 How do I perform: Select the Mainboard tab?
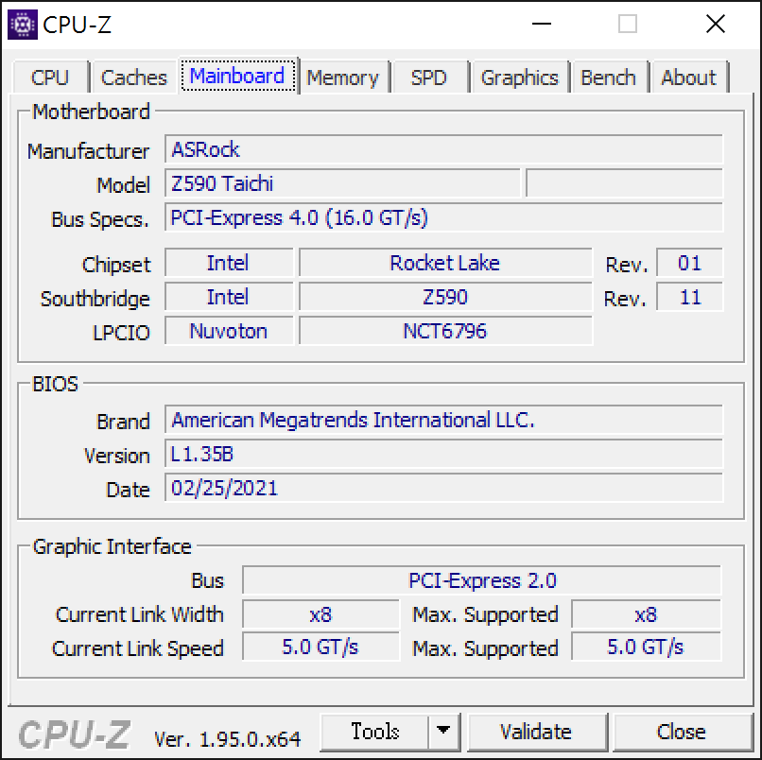(x=237, y=76)
